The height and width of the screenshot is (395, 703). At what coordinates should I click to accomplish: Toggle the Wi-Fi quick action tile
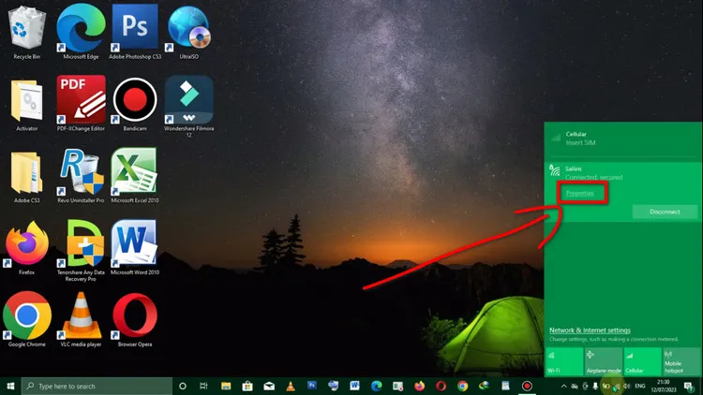click(564, 361)
